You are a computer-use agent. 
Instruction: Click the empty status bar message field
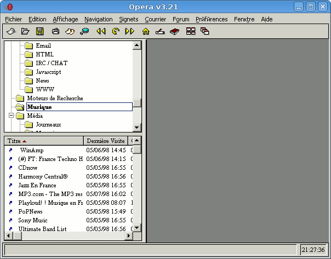[151, 250]
